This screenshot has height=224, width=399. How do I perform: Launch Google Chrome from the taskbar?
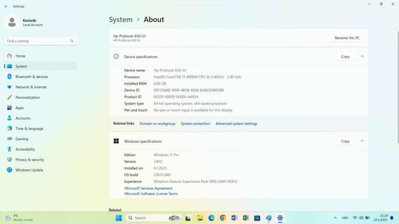tap(223, 218)
